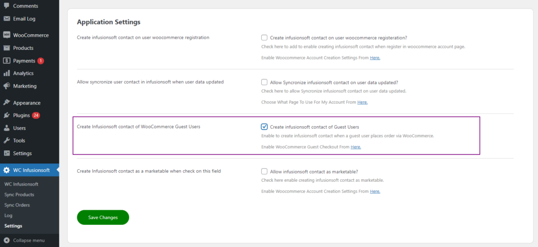Click the Users person icon
This screenshot has height=247, width=538.
click(x=6, y=128)
